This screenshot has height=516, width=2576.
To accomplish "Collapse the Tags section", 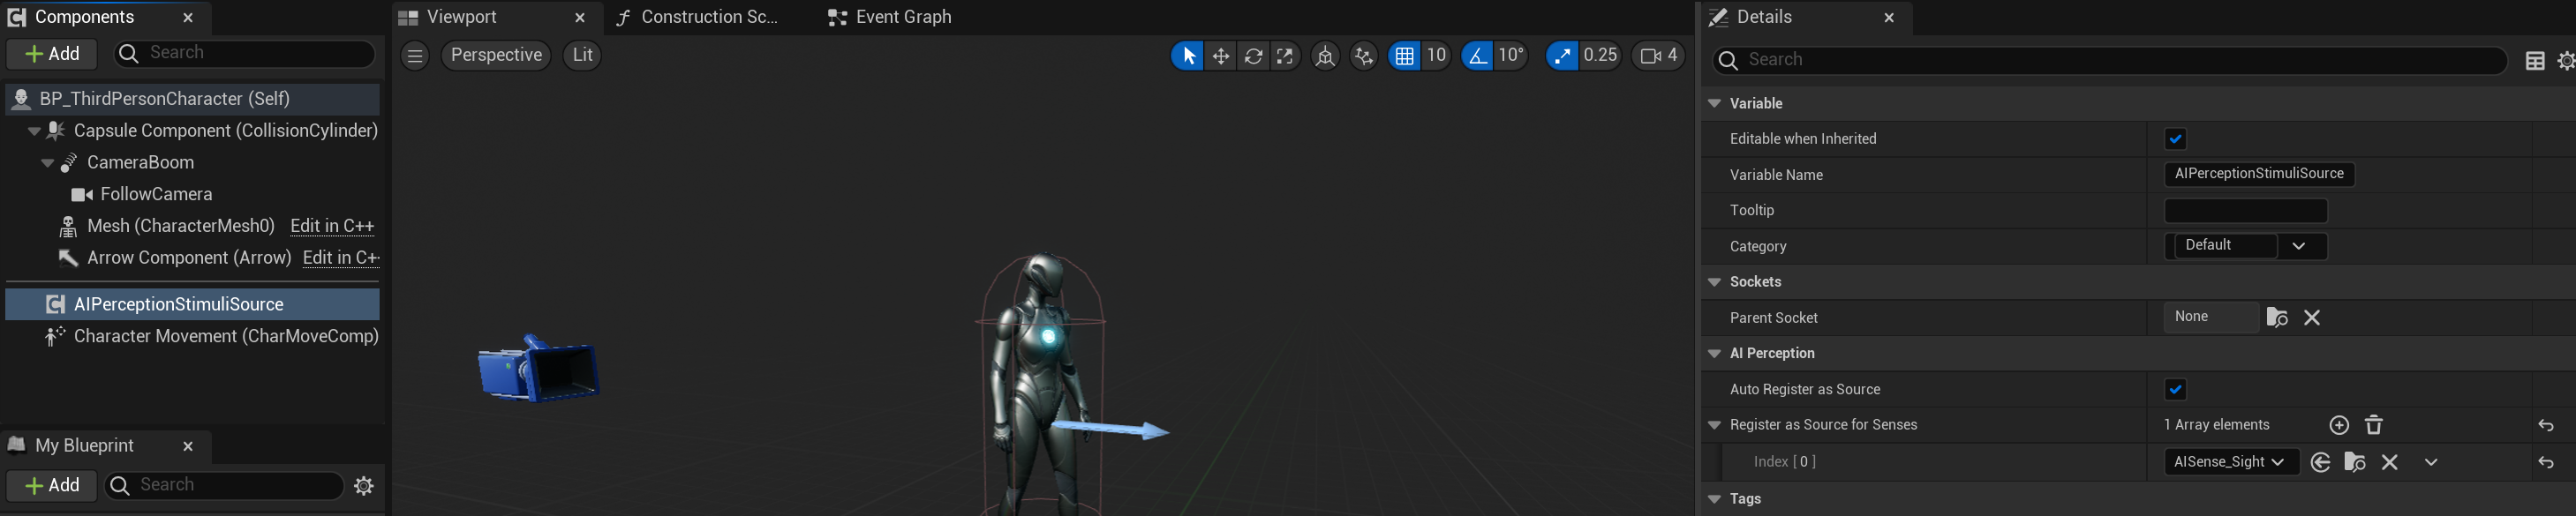I will tap(1714, 499).
